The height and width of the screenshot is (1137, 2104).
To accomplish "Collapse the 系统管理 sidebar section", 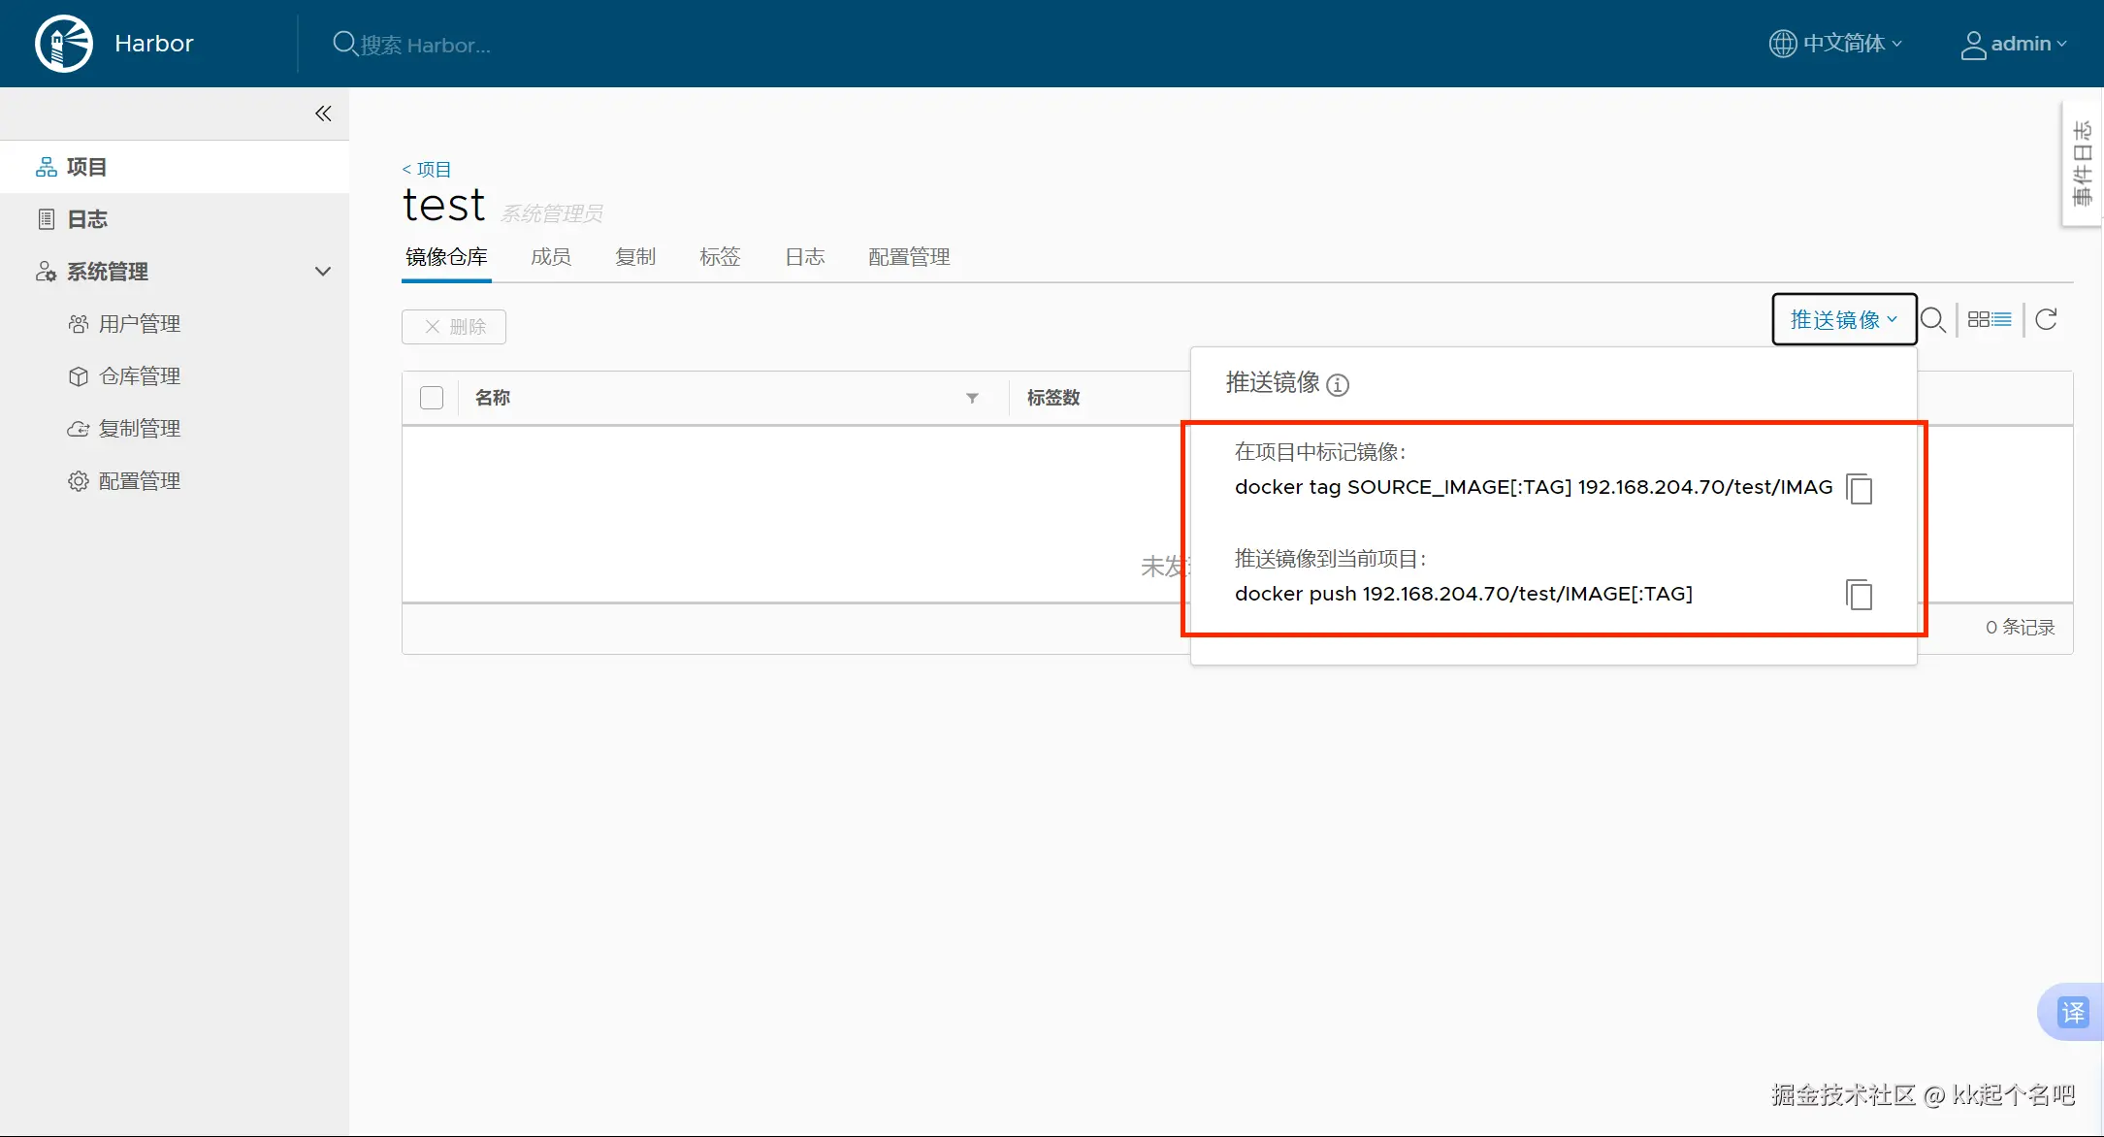I will coord(323,272).
